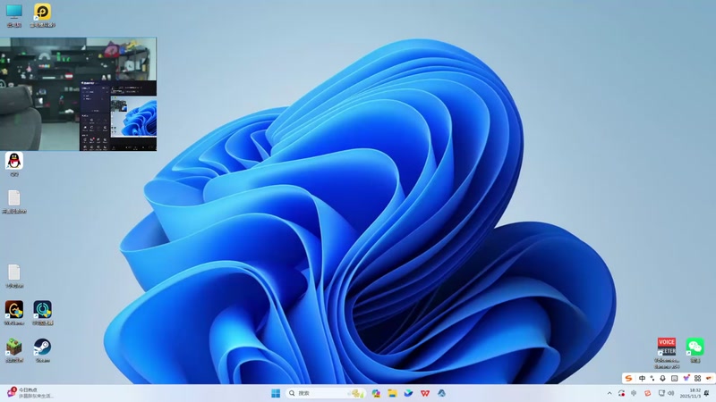Open the blue bird app on taskbar
Viewport: 716px width, 402px height.
tap(409, 393)
